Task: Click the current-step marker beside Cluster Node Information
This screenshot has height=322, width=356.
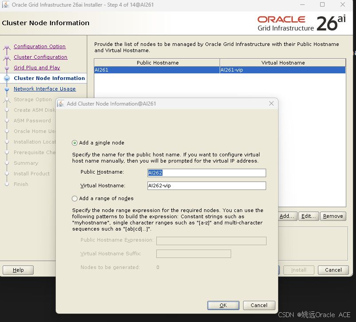Action: tap(7, 78)
